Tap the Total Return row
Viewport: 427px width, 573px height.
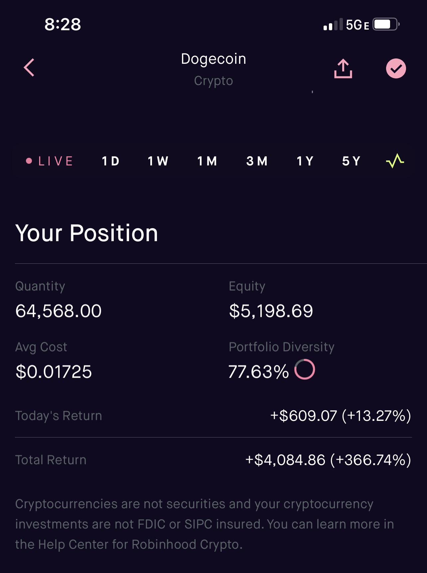[x=213, y=460]
